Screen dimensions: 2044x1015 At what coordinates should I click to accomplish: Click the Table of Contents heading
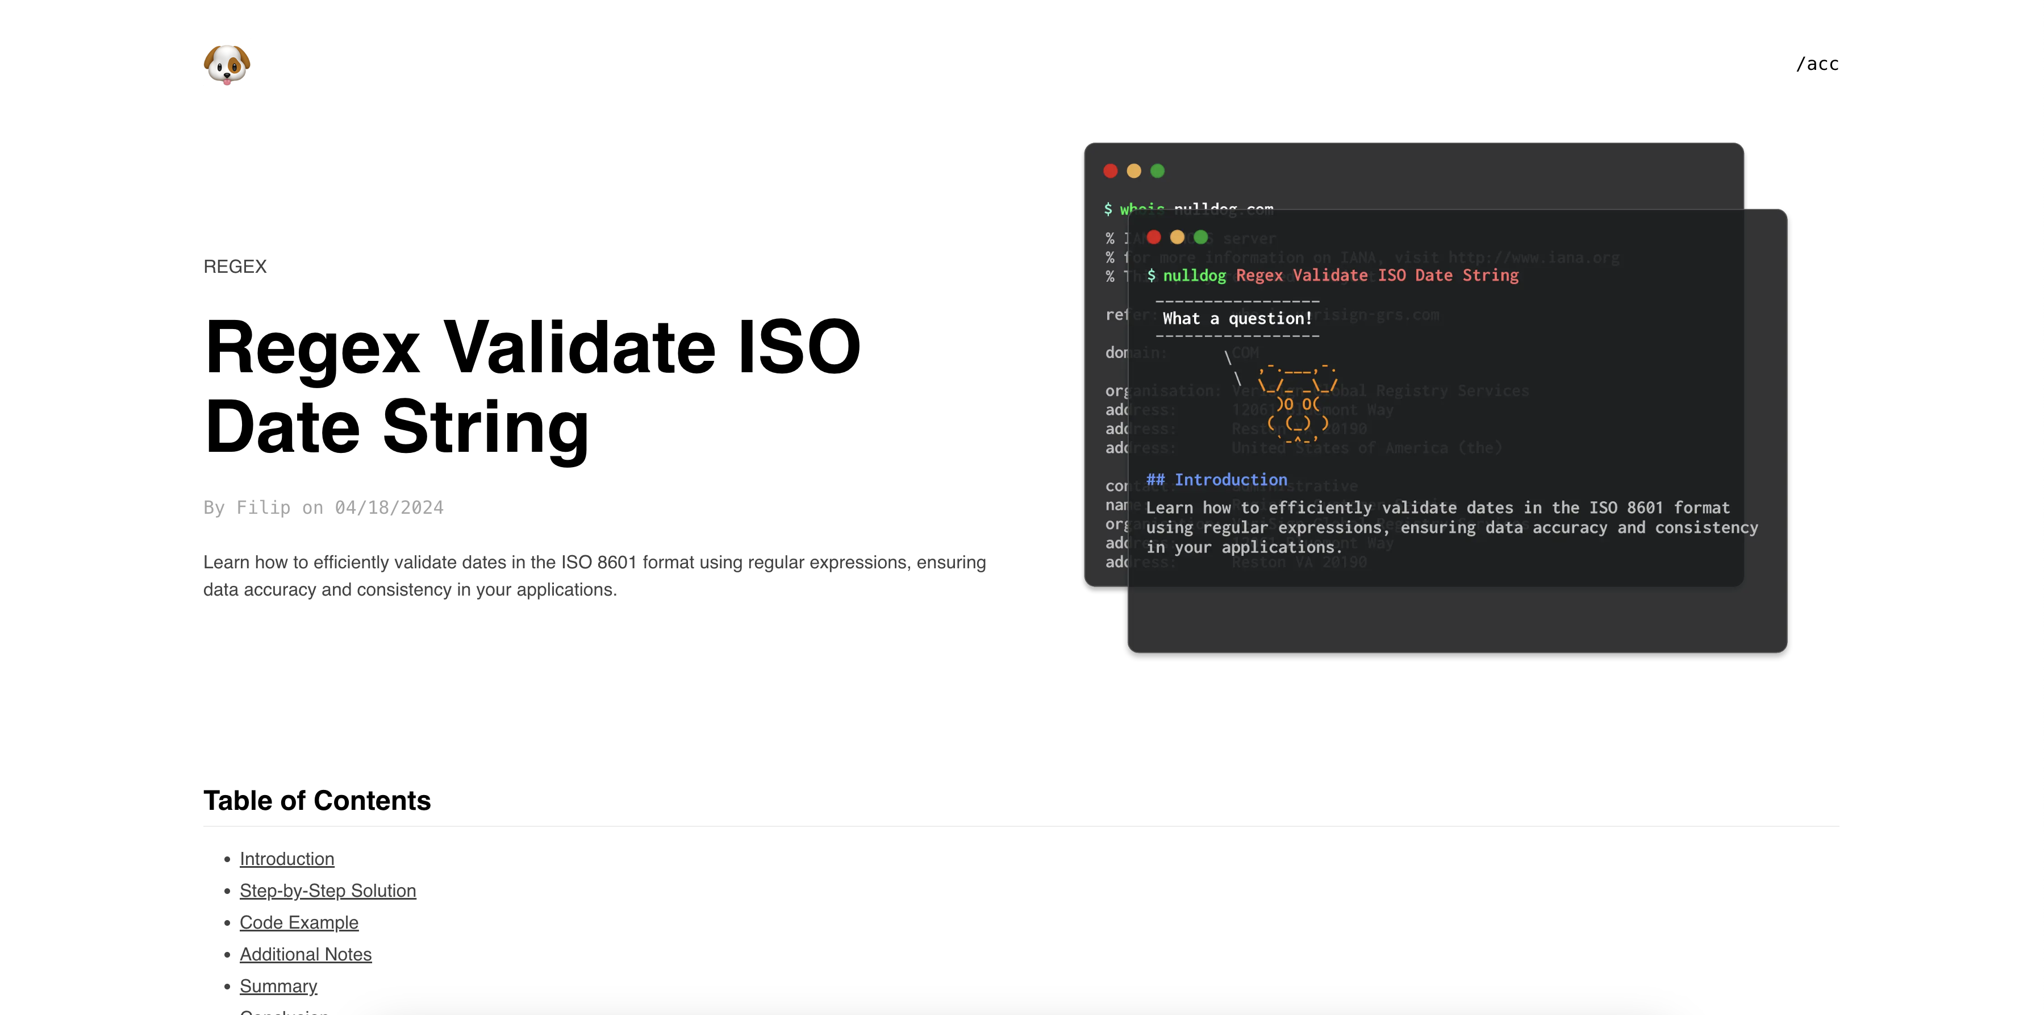[x=316, y=801]
